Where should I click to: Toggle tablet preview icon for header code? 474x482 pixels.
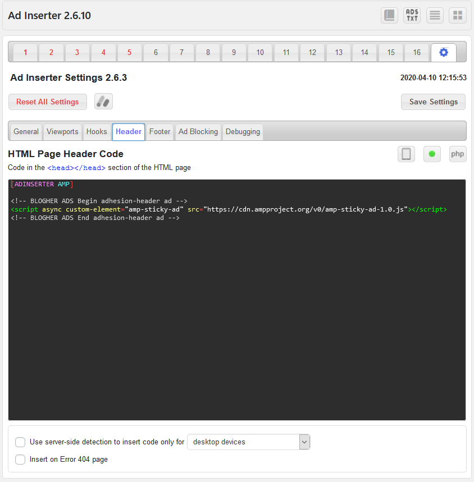tap(406, 154)
